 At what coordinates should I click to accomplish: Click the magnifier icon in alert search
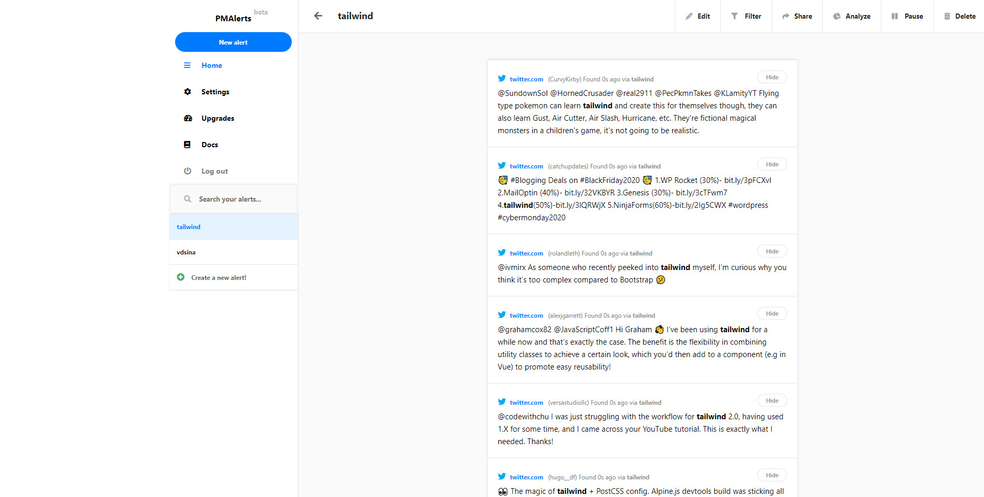click(188, 199)
